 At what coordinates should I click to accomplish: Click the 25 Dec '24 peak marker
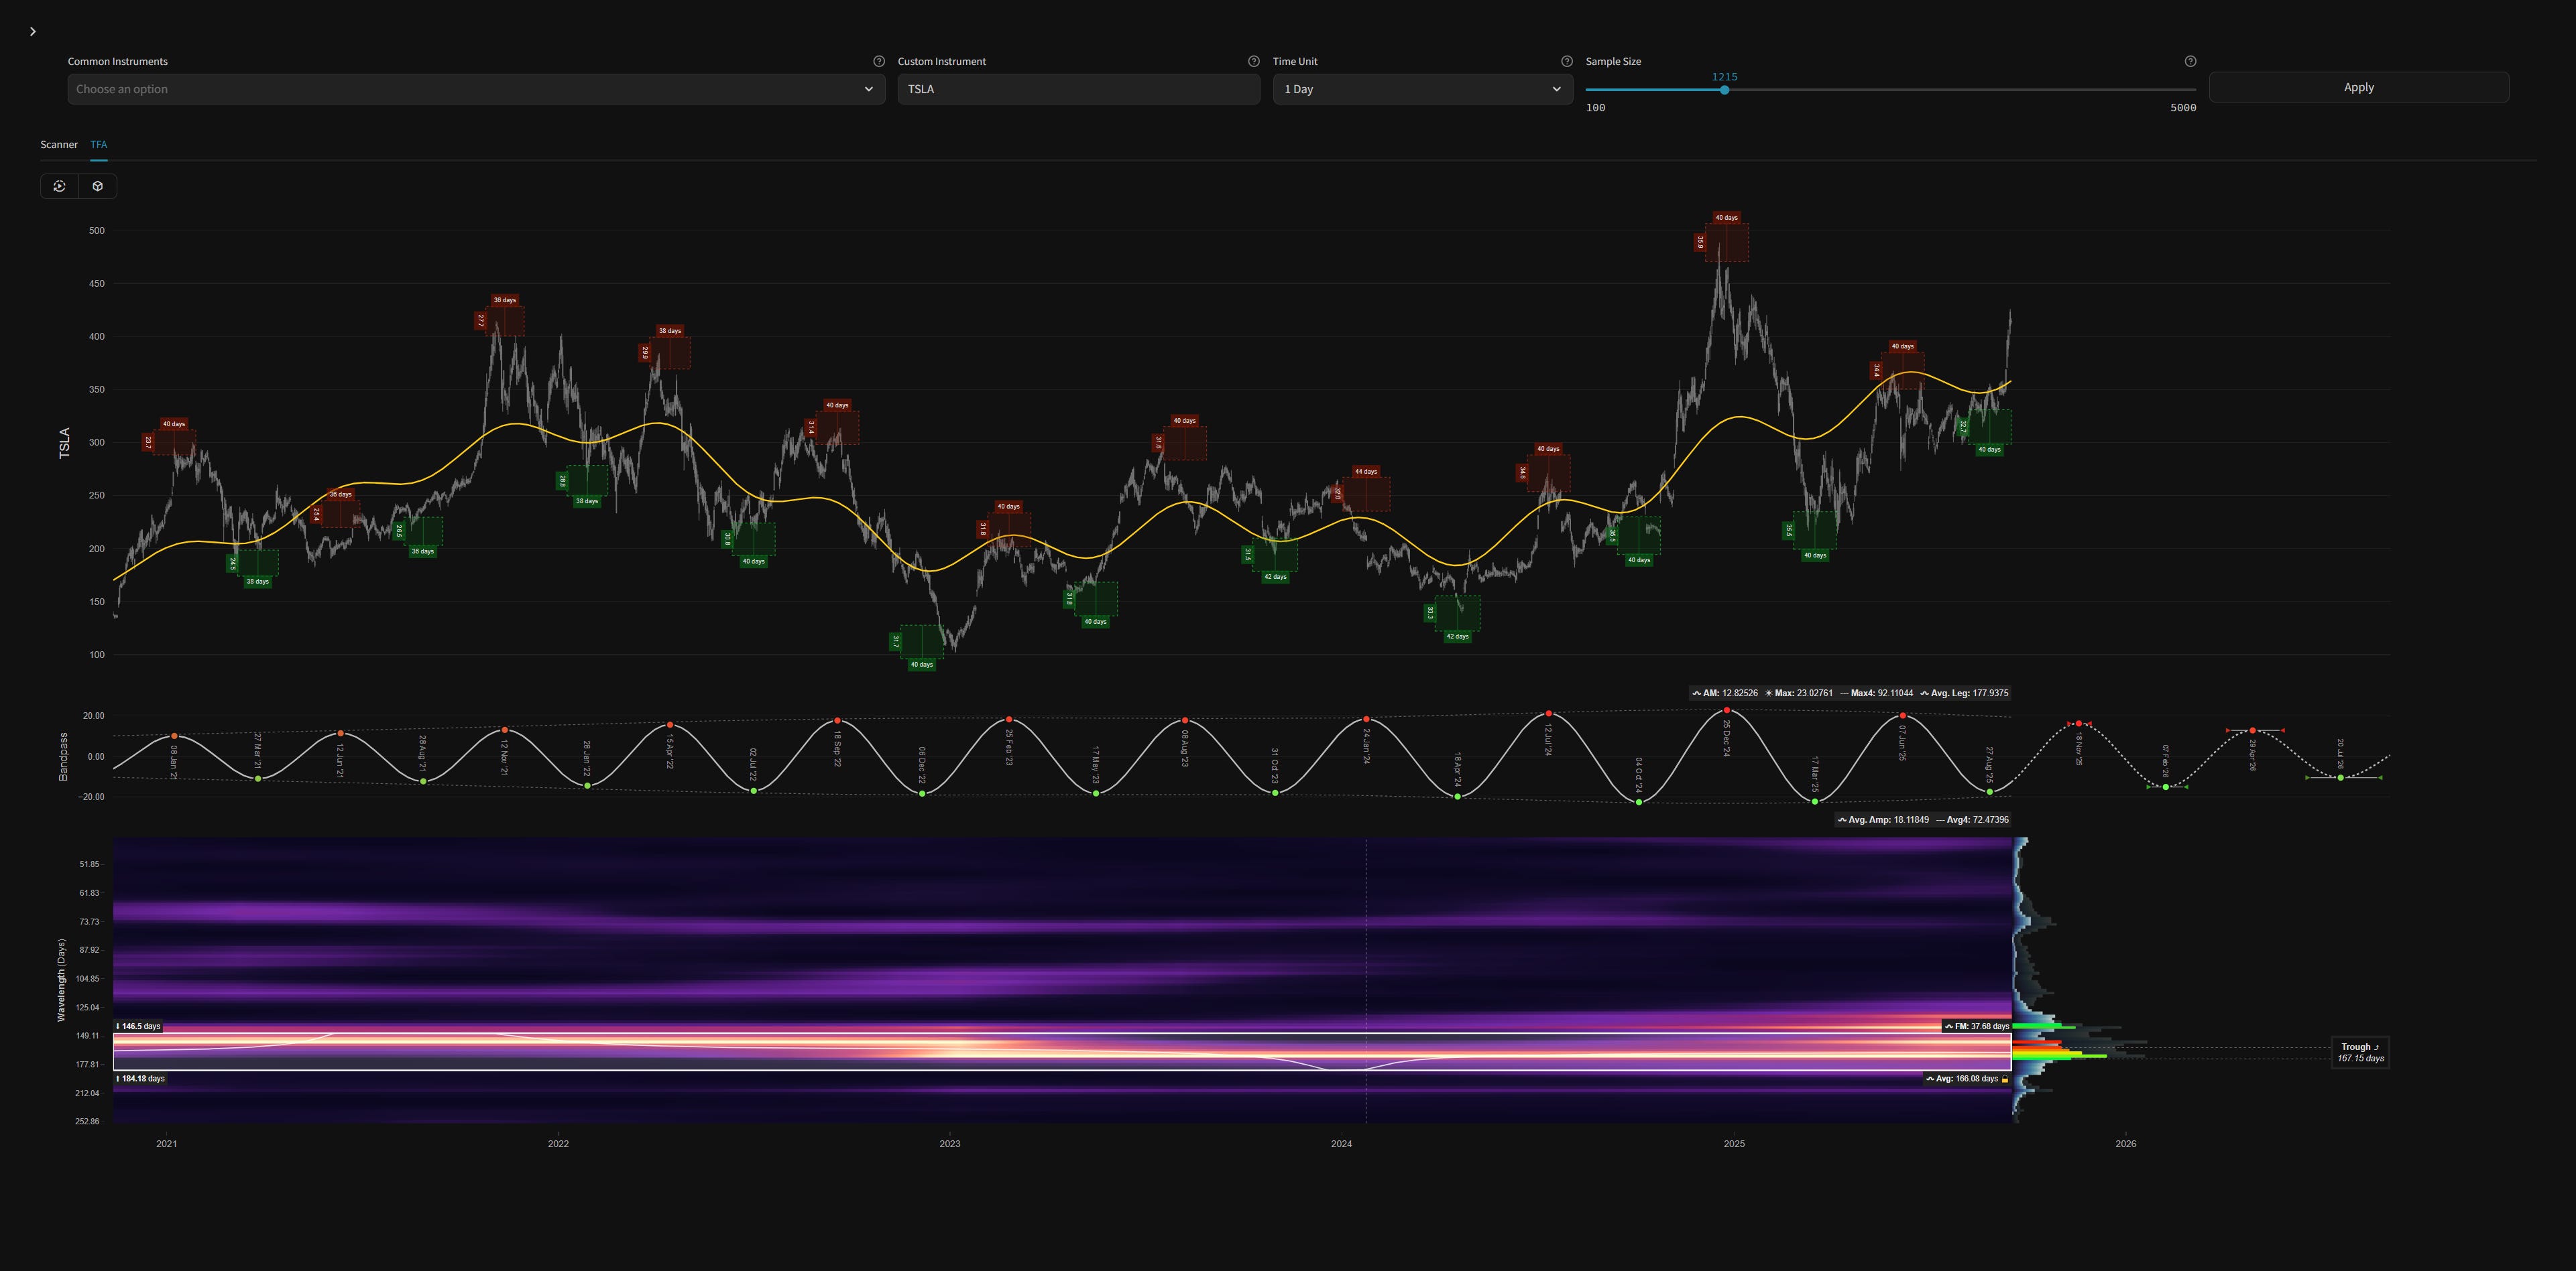coord(1726,710)
